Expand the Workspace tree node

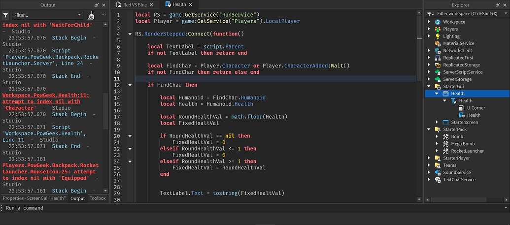pos(429,22)
